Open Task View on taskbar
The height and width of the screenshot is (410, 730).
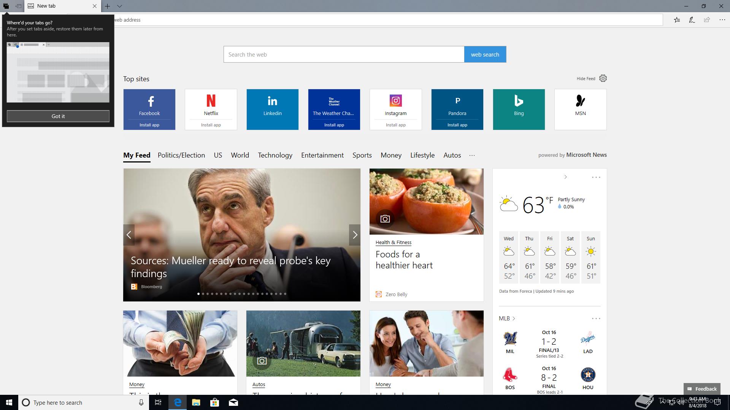tap(158, 402)
